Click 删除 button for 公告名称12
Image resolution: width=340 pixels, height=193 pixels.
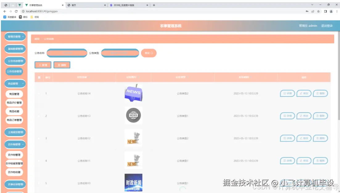click(x=320, y=138)
